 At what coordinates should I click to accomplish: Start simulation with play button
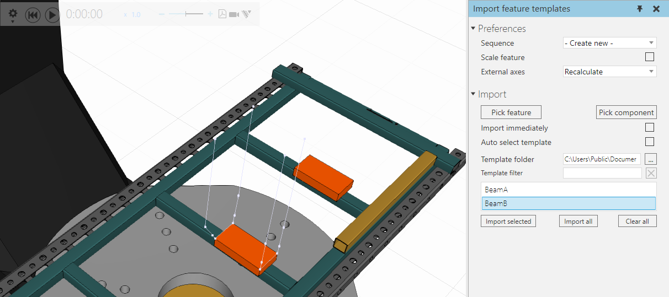[x=52, y=15]
